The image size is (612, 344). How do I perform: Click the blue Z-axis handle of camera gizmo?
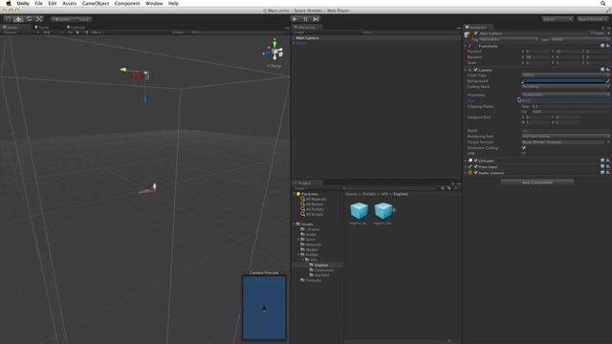[145, 99]
